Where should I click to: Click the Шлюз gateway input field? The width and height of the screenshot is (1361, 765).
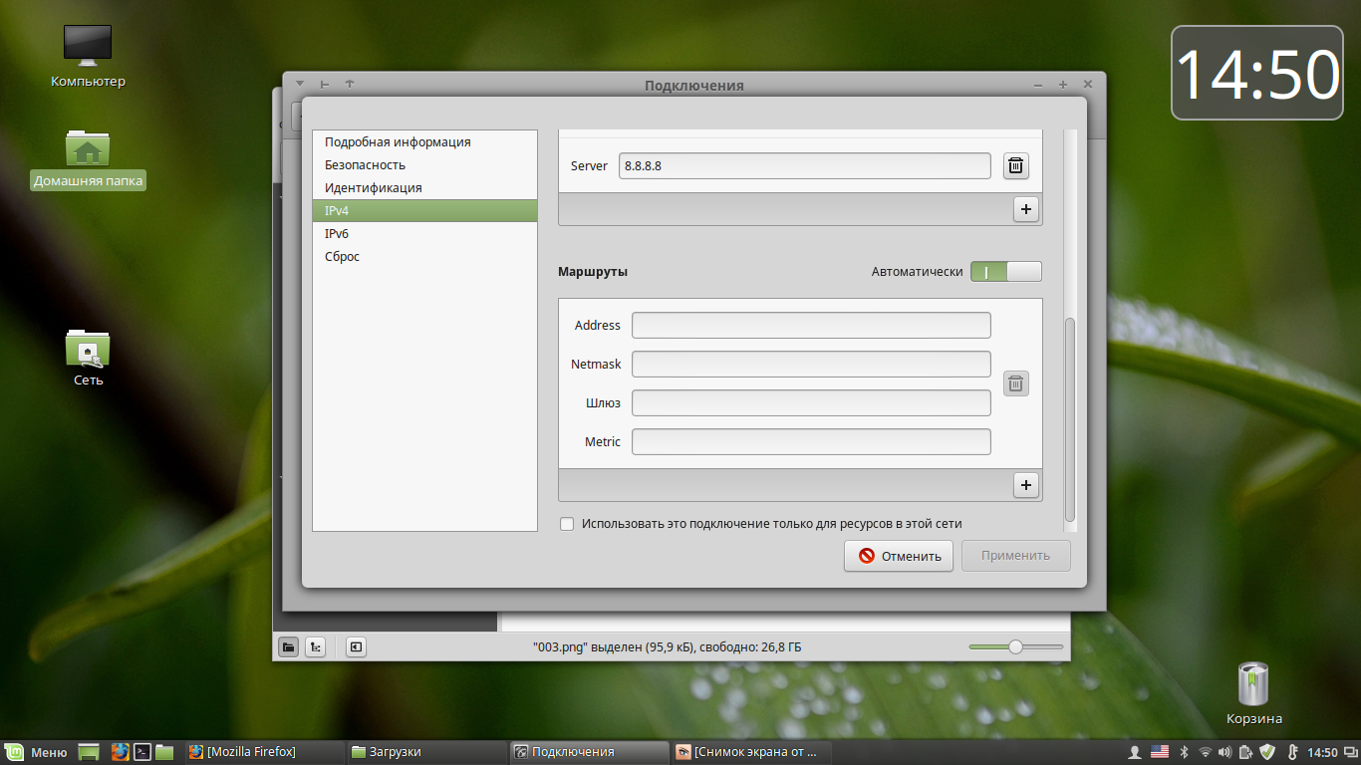pyautogui.click(x=811, y=403)
